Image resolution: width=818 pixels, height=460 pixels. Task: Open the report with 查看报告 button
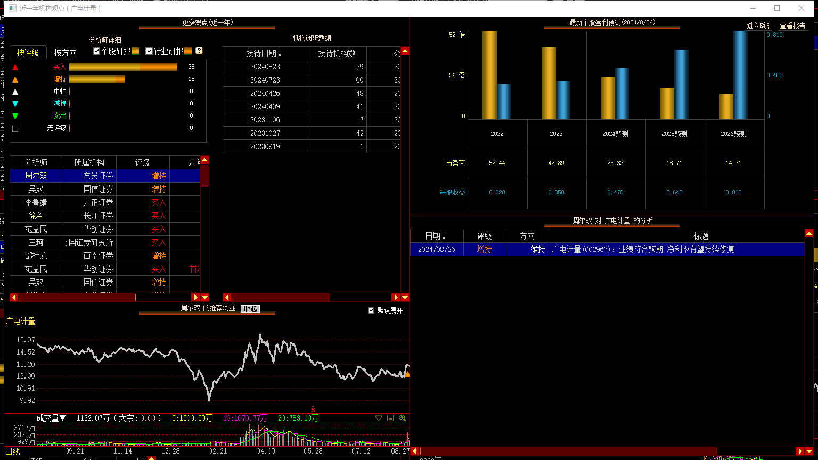pos(793,26)
